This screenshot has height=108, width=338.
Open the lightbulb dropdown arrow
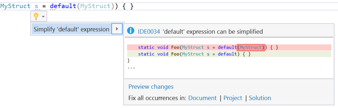click(43, 17)
